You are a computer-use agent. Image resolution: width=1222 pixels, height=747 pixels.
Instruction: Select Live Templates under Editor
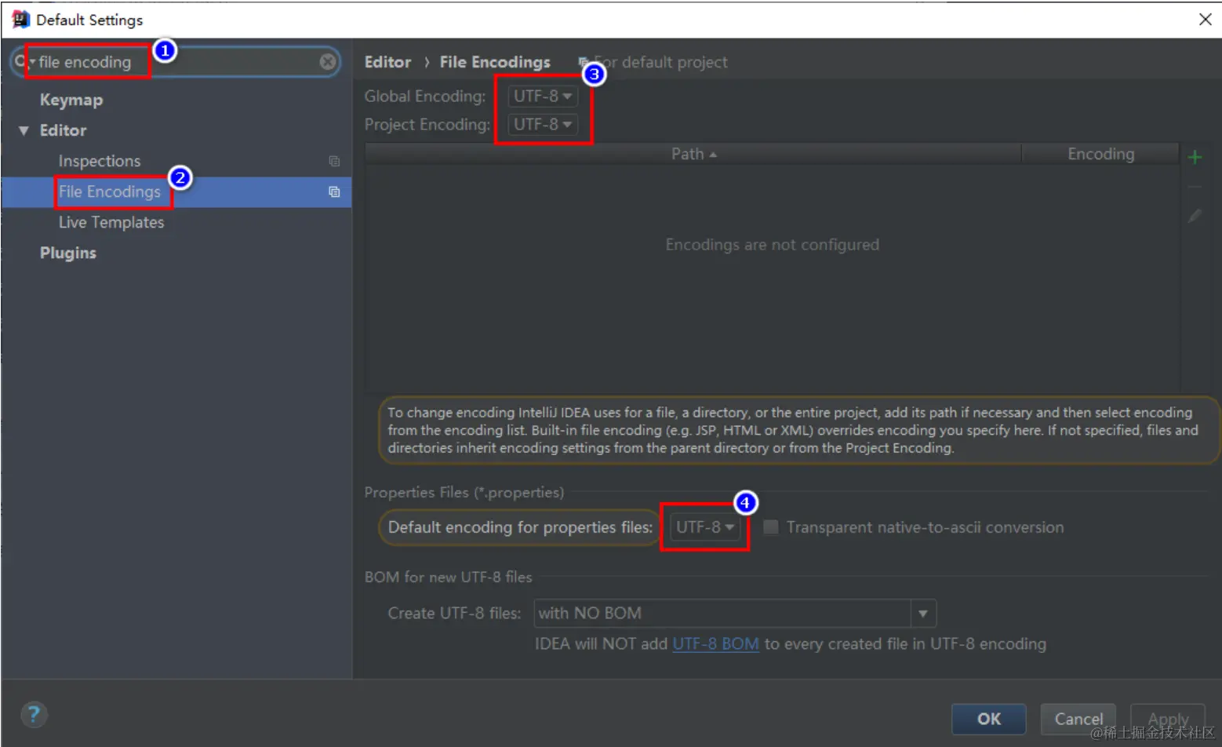[111, 222]
